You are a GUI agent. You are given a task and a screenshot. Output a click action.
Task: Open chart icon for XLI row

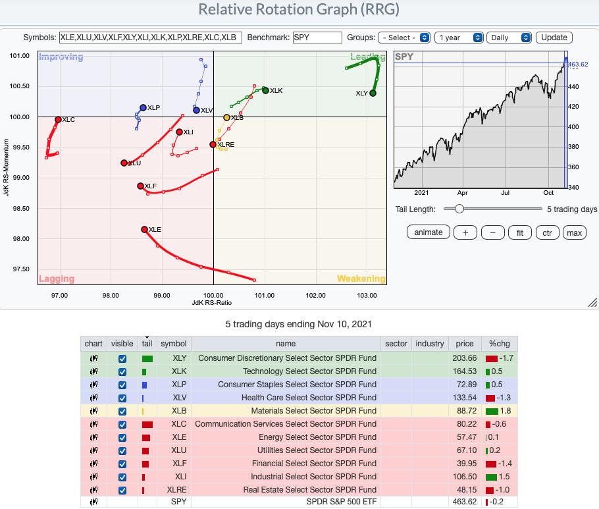click(93, 477)
